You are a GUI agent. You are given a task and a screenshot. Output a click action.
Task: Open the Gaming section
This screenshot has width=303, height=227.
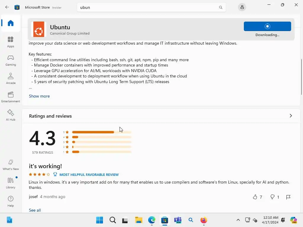[11, 60]
